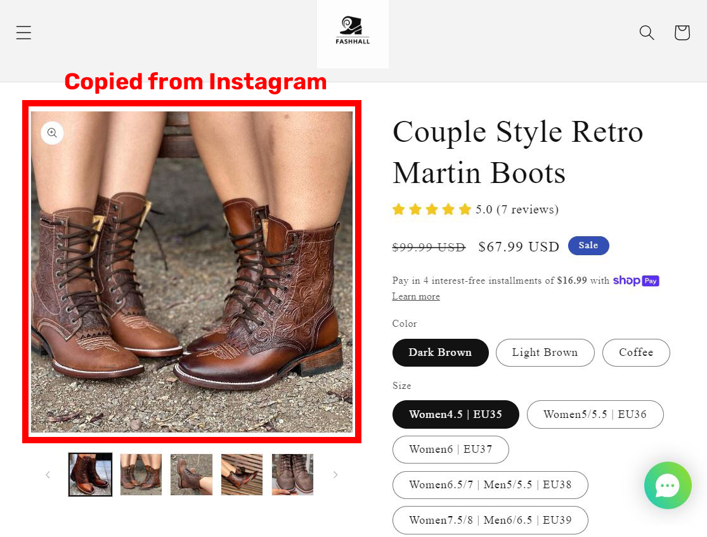Open the search panel
The image size is (707, 537).
point(646,32)
